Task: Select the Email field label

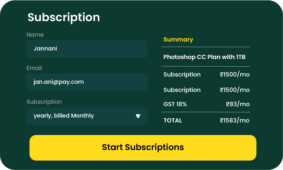Action: tap(34, 68)
